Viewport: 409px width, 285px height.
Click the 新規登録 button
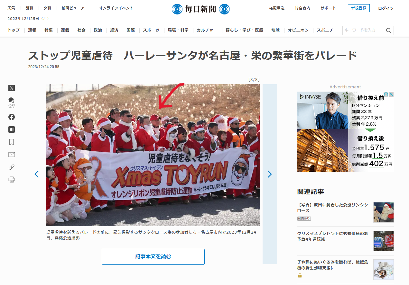[359, 8]
